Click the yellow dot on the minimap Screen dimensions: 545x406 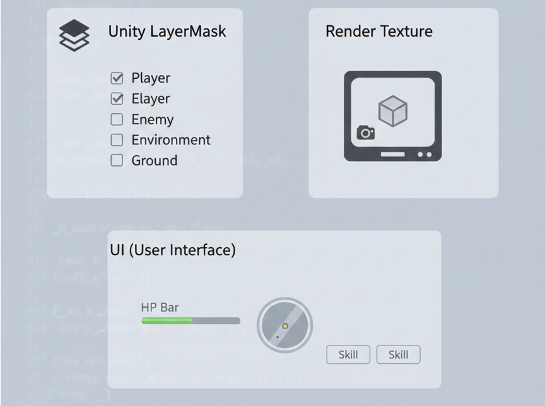click(285, 326)
